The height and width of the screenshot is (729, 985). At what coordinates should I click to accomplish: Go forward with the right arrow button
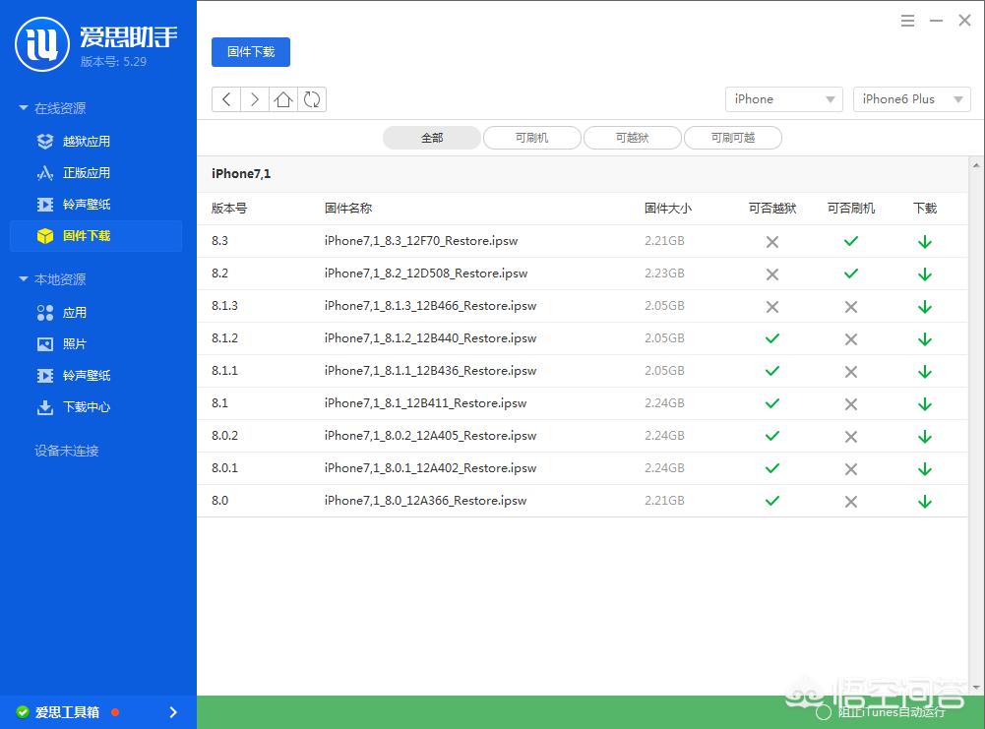255,99
